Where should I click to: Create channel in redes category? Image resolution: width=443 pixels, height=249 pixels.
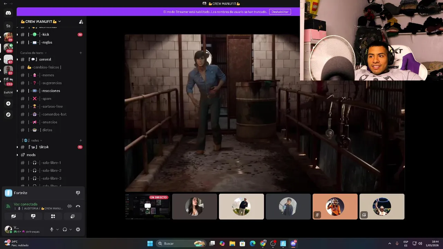tap(81, 140)
